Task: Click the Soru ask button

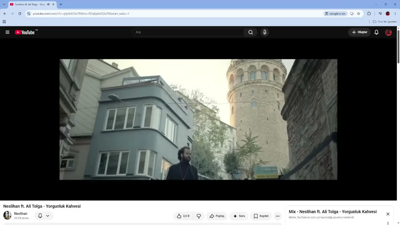Action: [x=239, y=216]
